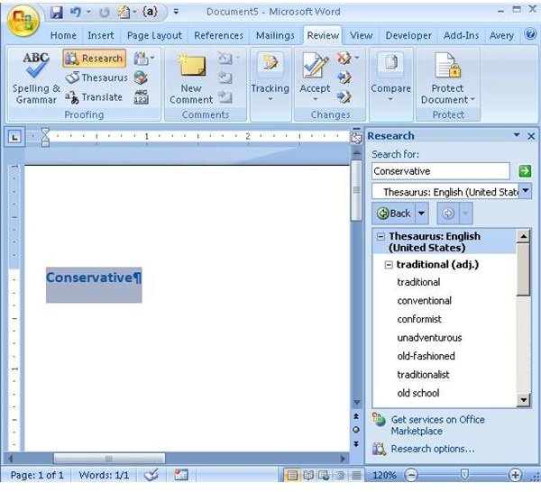Switch to the Insert tab

point(100,35)
